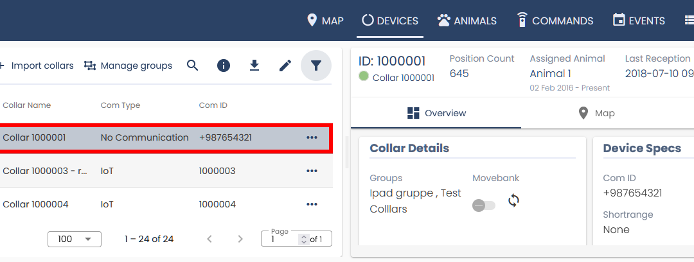Click the Page number input field
Screen dimensions: 694x262
click(283, 240)
